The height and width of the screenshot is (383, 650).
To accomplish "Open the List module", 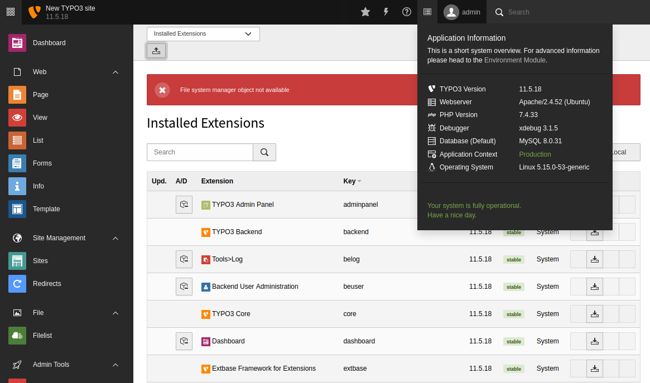I will point(66,140).
